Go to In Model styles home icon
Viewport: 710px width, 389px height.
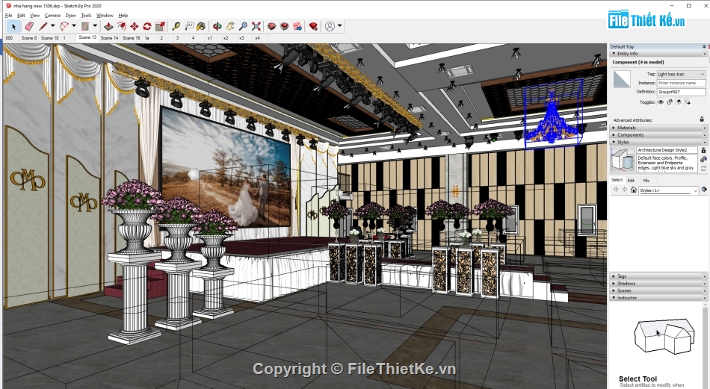tap(634, 190)
